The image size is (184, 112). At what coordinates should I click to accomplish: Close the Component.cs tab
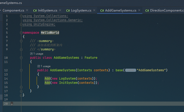pos(27,10)
